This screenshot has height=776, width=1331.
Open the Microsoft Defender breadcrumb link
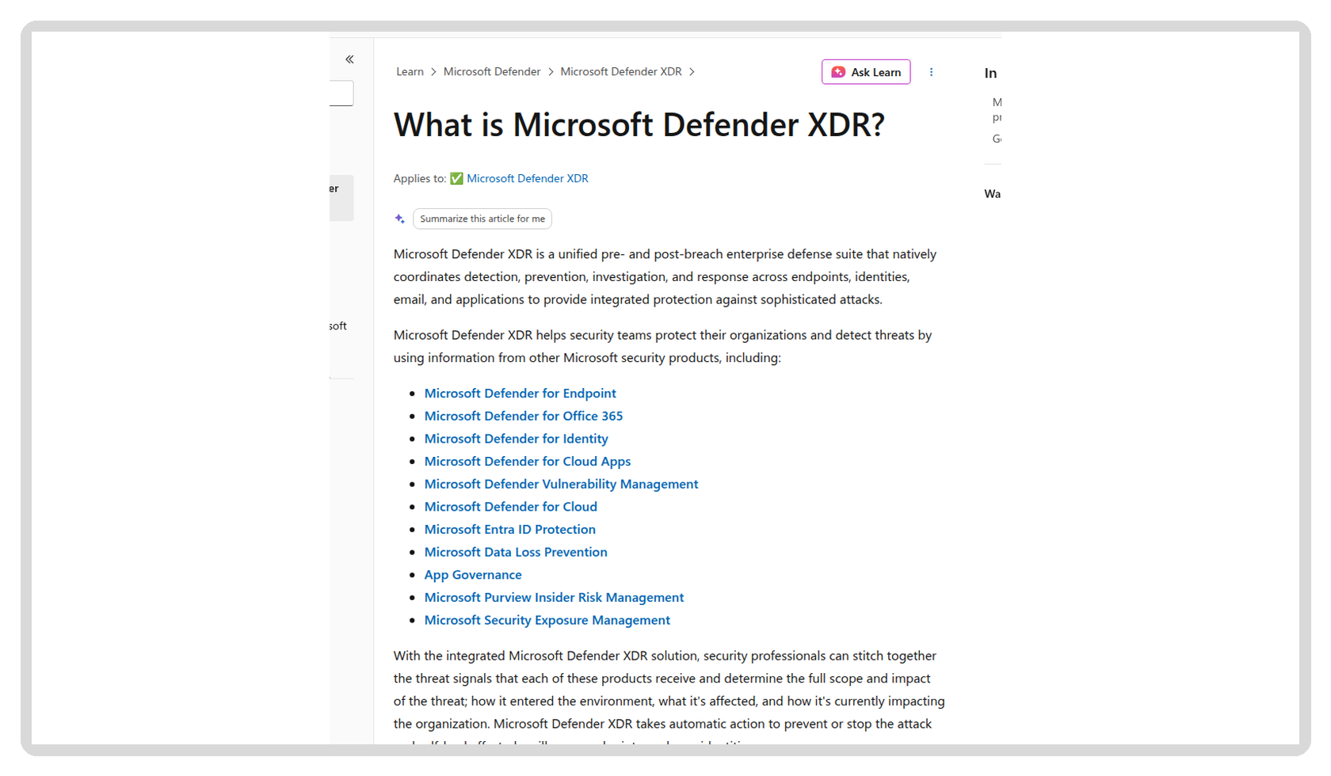[x=492, y=72]
